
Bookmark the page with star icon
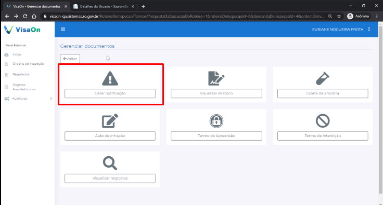339,16
